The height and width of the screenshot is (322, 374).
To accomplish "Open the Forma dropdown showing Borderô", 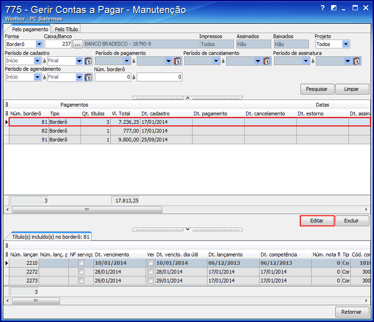I will pos(39,44).
